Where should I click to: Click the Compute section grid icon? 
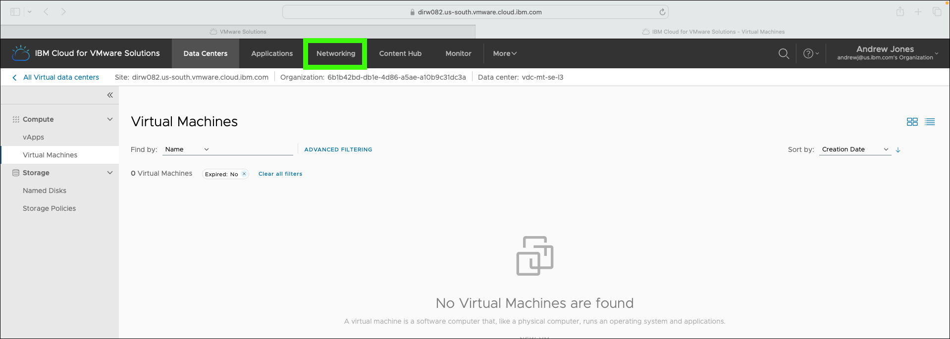16,119
